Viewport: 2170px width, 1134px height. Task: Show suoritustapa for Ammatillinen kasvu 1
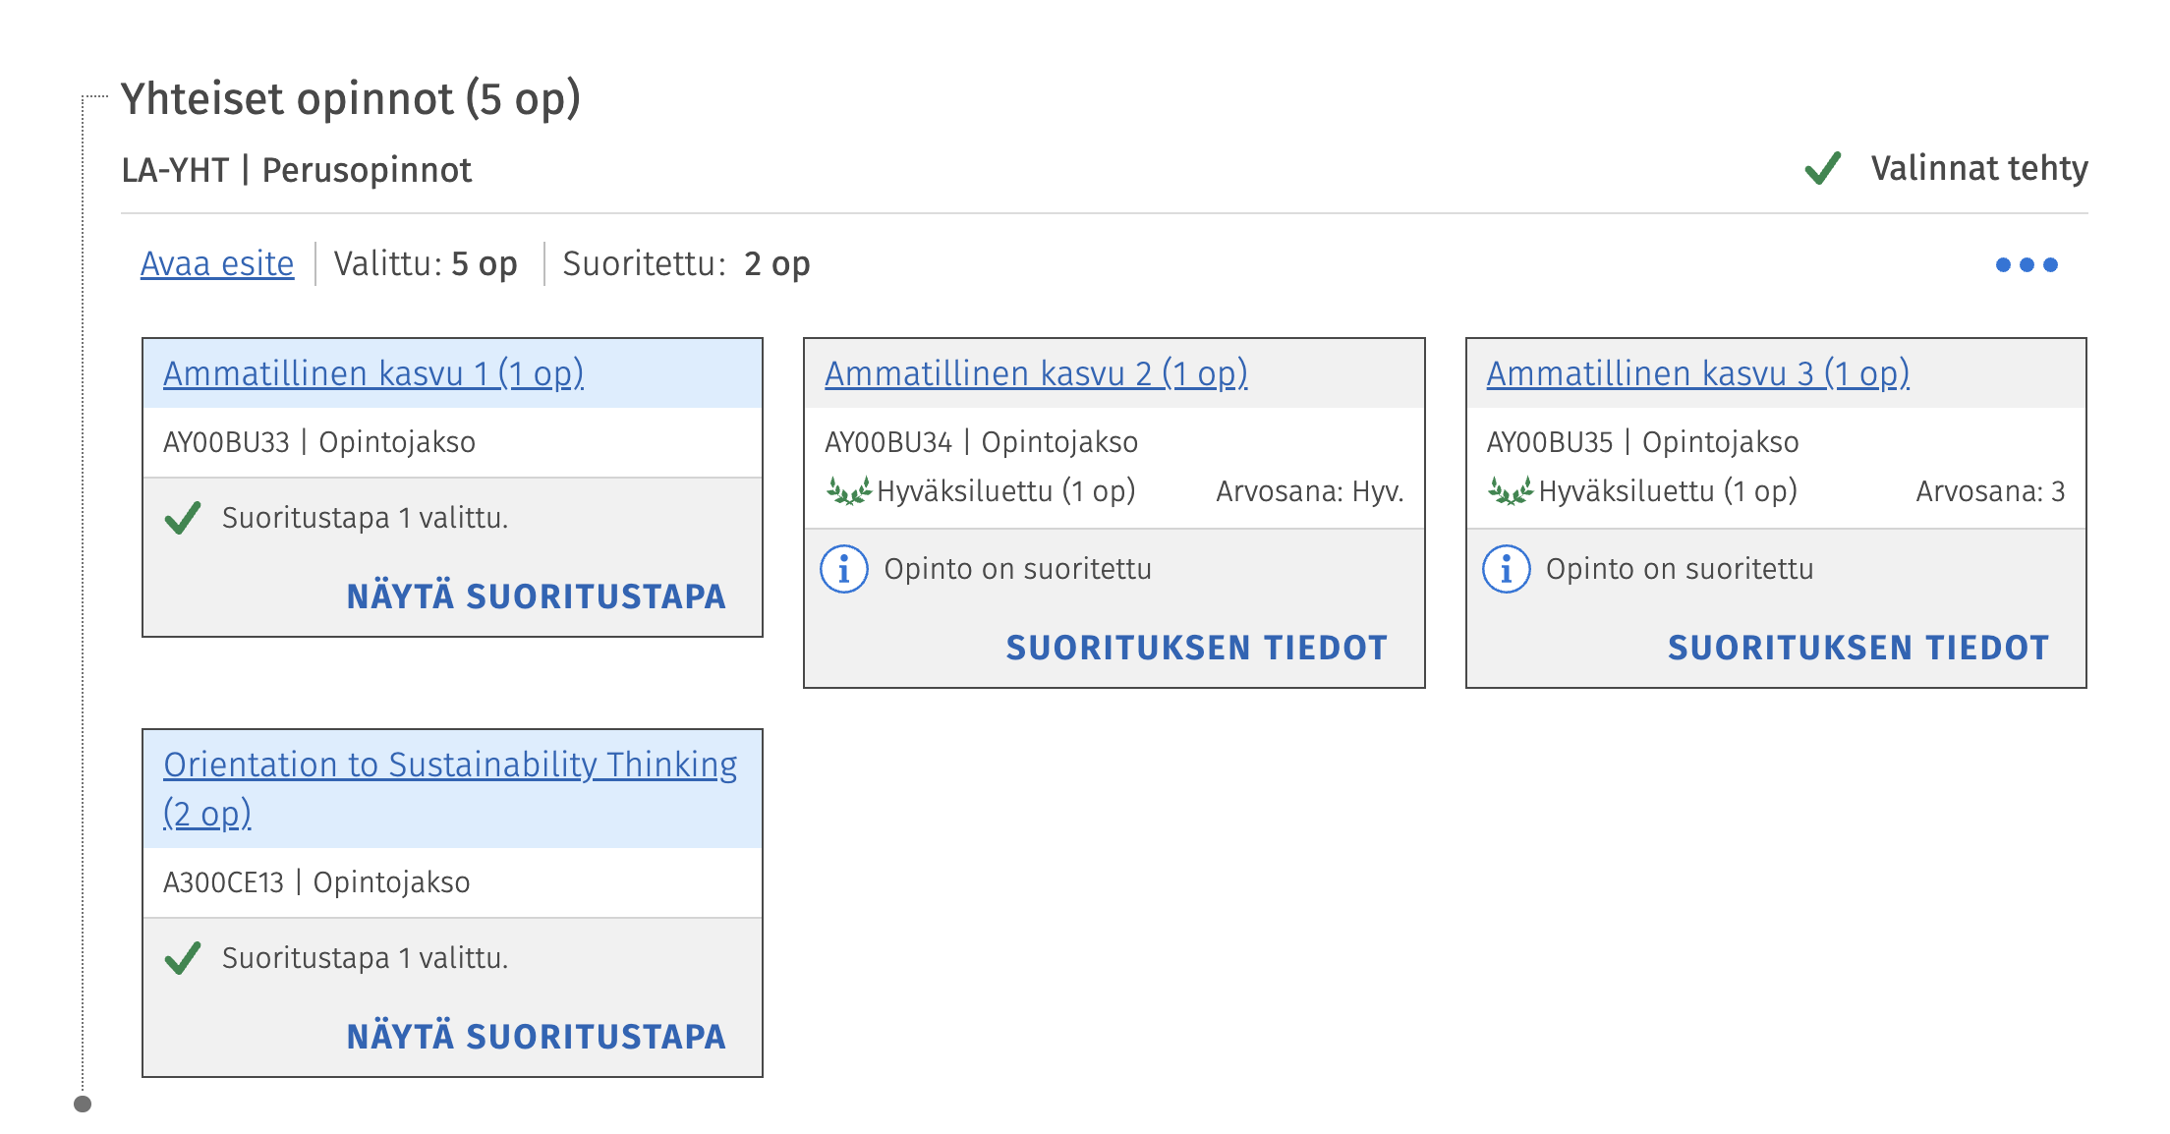tap(536, 596)
